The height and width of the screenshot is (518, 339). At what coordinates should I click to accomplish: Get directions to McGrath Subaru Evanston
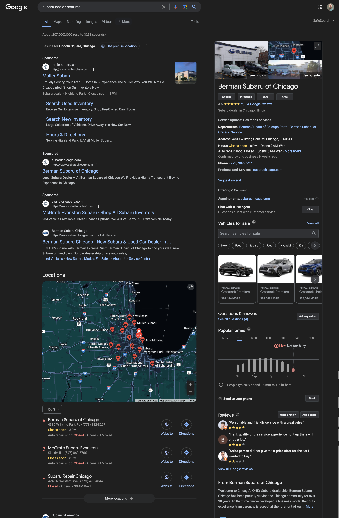click(x=186, y=453)
